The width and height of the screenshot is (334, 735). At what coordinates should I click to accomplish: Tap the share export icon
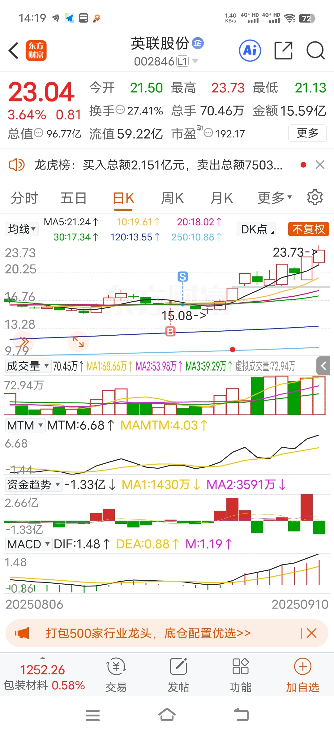coord(284,50)
